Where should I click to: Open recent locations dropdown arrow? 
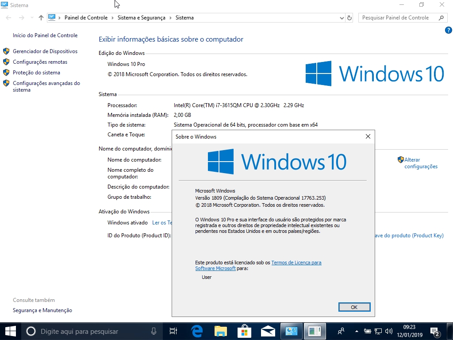pos(32,18)
